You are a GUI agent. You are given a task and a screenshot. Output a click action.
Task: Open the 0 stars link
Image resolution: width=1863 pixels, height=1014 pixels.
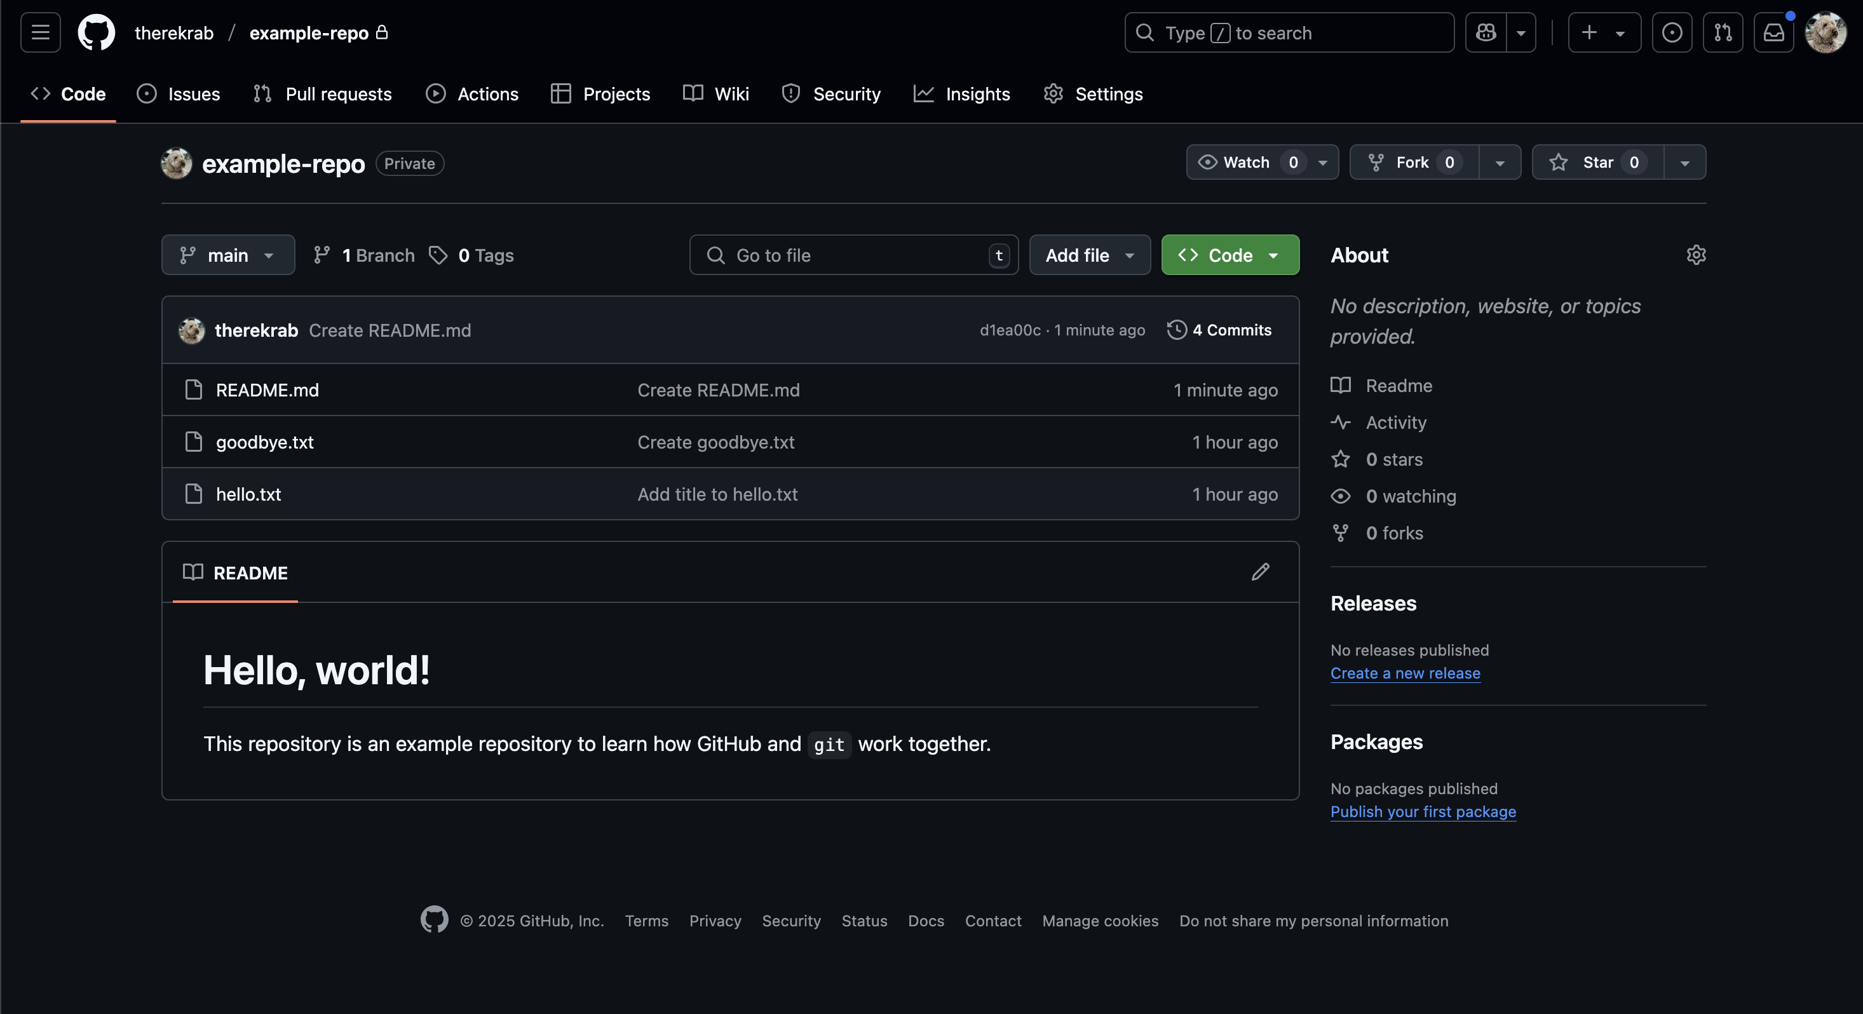coord(1377,459)
